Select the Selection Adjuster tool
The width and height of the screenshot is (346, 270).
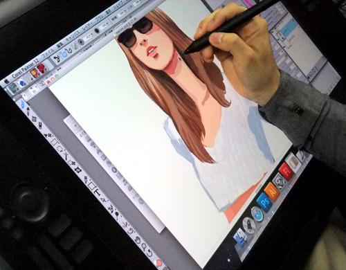[72, 163]
